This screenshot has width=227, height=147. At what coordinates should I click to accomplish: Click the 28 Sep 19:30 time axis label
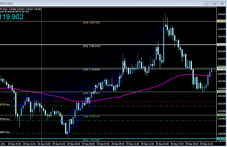pos(14,144)
